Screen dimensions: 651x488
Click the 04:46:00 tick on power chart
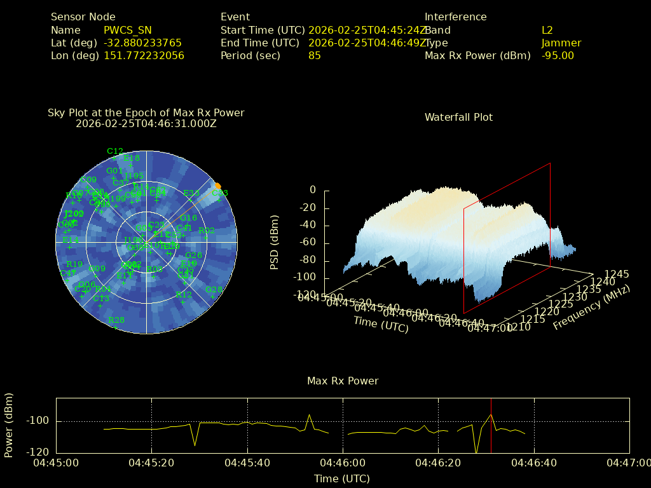coord(343,464)
